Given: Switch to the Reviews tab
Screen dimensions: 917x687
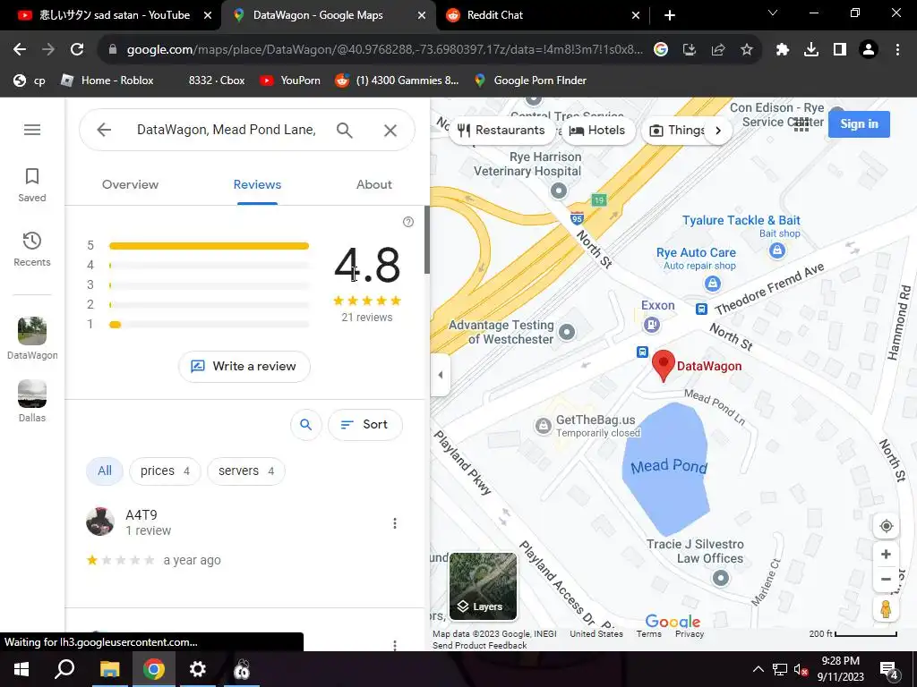Looking at the screenshot, I should (257, 184).
